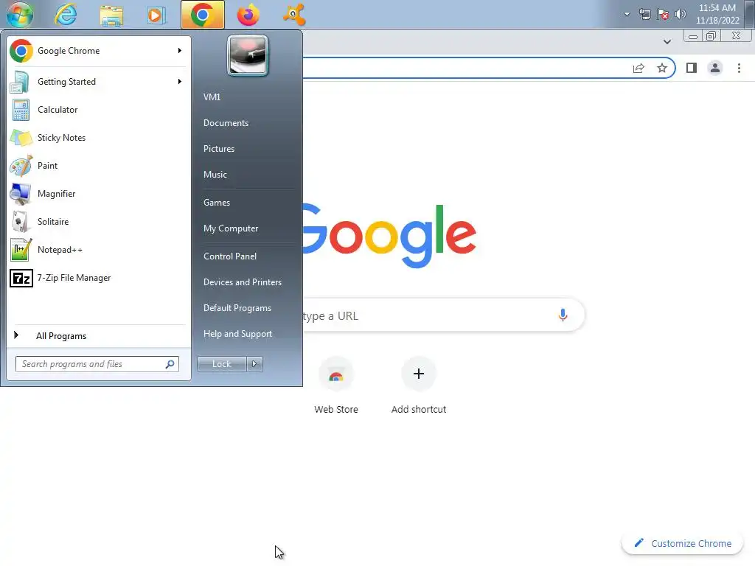755x566 pixels.
Task: Toggle Chrome's side panel icon
Action: pos(692,69)
